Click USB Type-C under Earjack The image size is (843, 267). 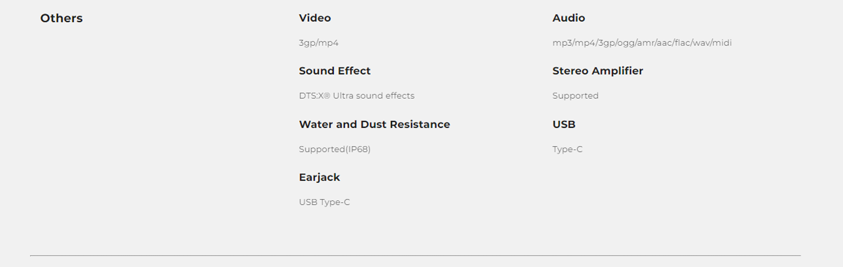pos(324,202)
